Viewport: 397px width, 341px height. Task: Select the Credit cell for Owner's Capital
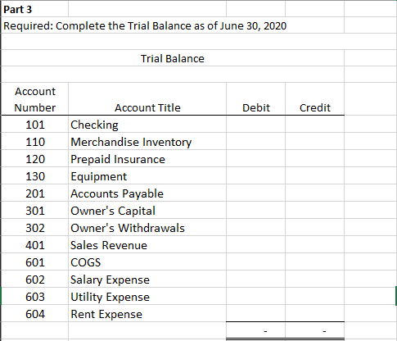pos(315,211)
